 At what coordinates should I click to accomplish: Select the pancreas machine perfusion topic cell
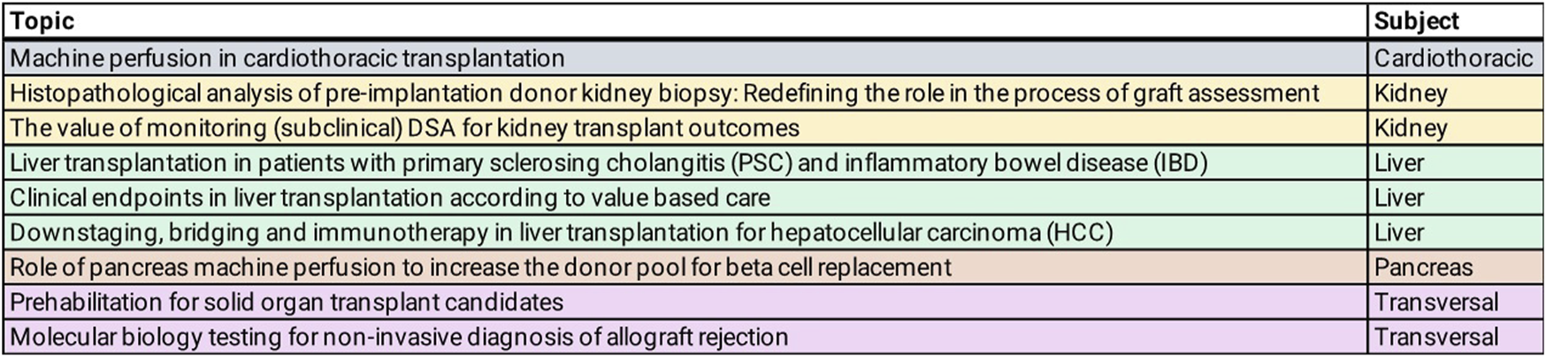pyautogui.click(x=685, y=268)
